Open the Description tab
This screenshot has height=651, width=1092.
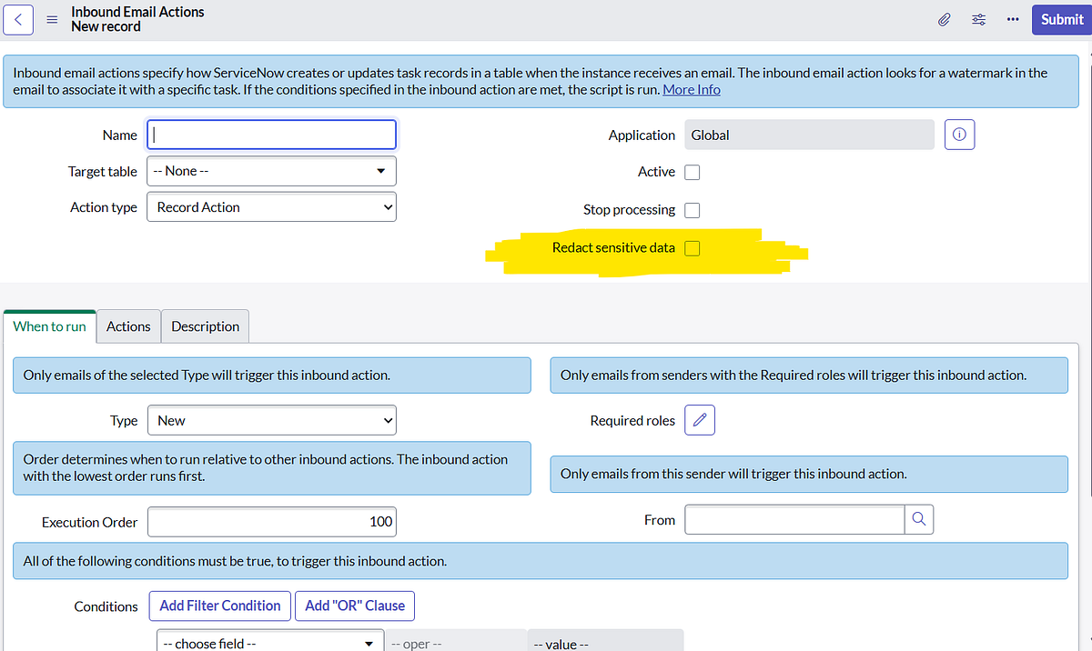tap(204, 325)
